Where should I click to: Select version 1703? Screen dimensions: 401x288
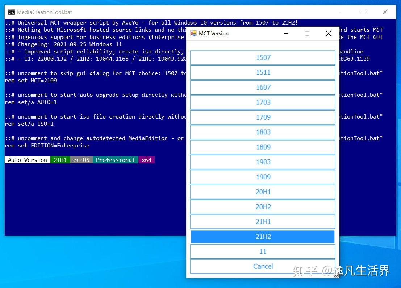coord(263,102)
